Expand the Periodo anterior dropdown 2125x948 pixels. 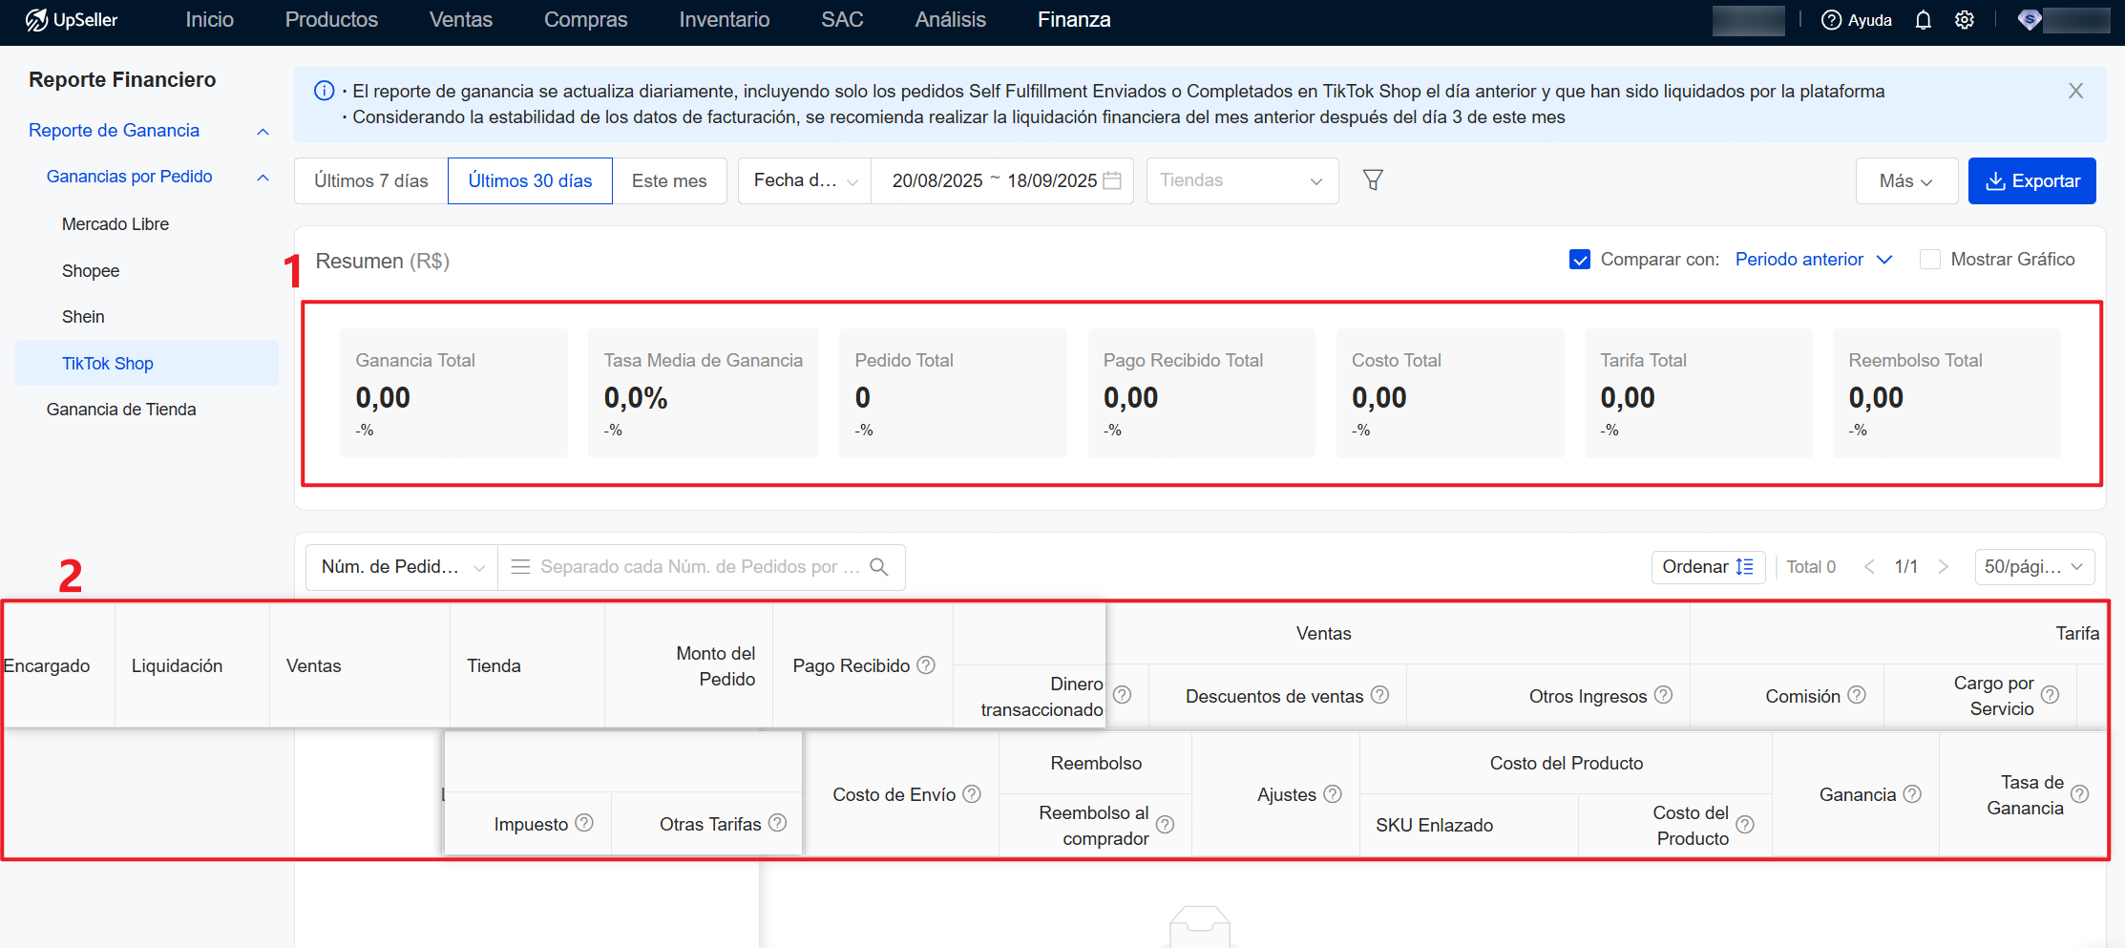pyautogui.click(x=1813, y=260)
